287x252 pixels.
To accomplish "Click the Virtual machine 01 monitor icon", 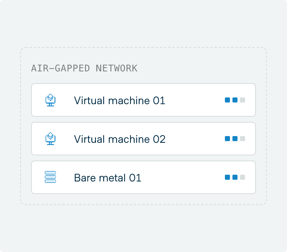I will pyautogui.click(x=50, y=100).
